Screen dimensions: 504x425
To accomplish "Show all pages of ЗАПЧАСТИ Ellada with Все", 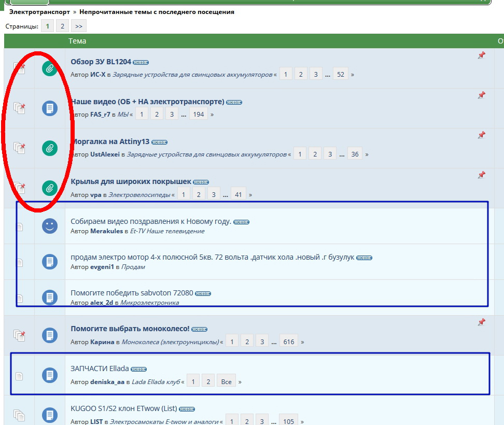I will [x=226, y=381].
